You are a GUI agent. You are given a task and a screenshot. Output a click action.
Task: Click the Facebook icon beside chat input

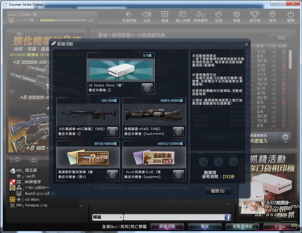tap(228, 217)
